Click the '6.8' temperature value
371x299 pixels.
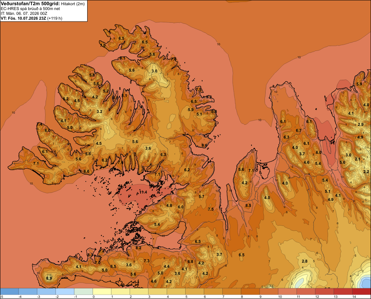(x=190, y=261)
